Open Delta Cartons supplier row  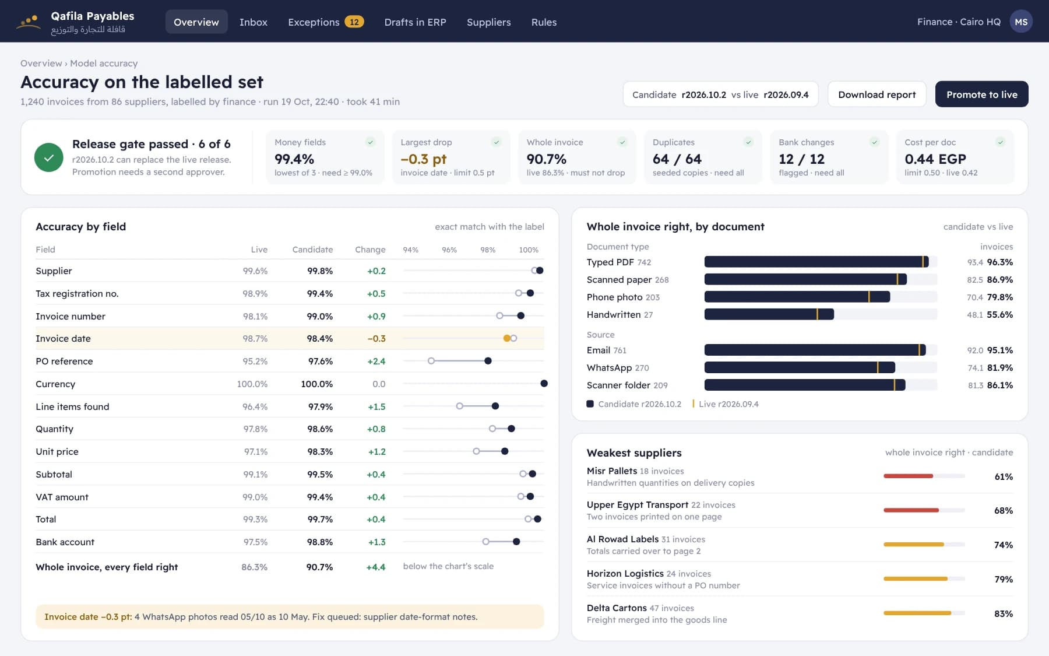click(800, 613)
